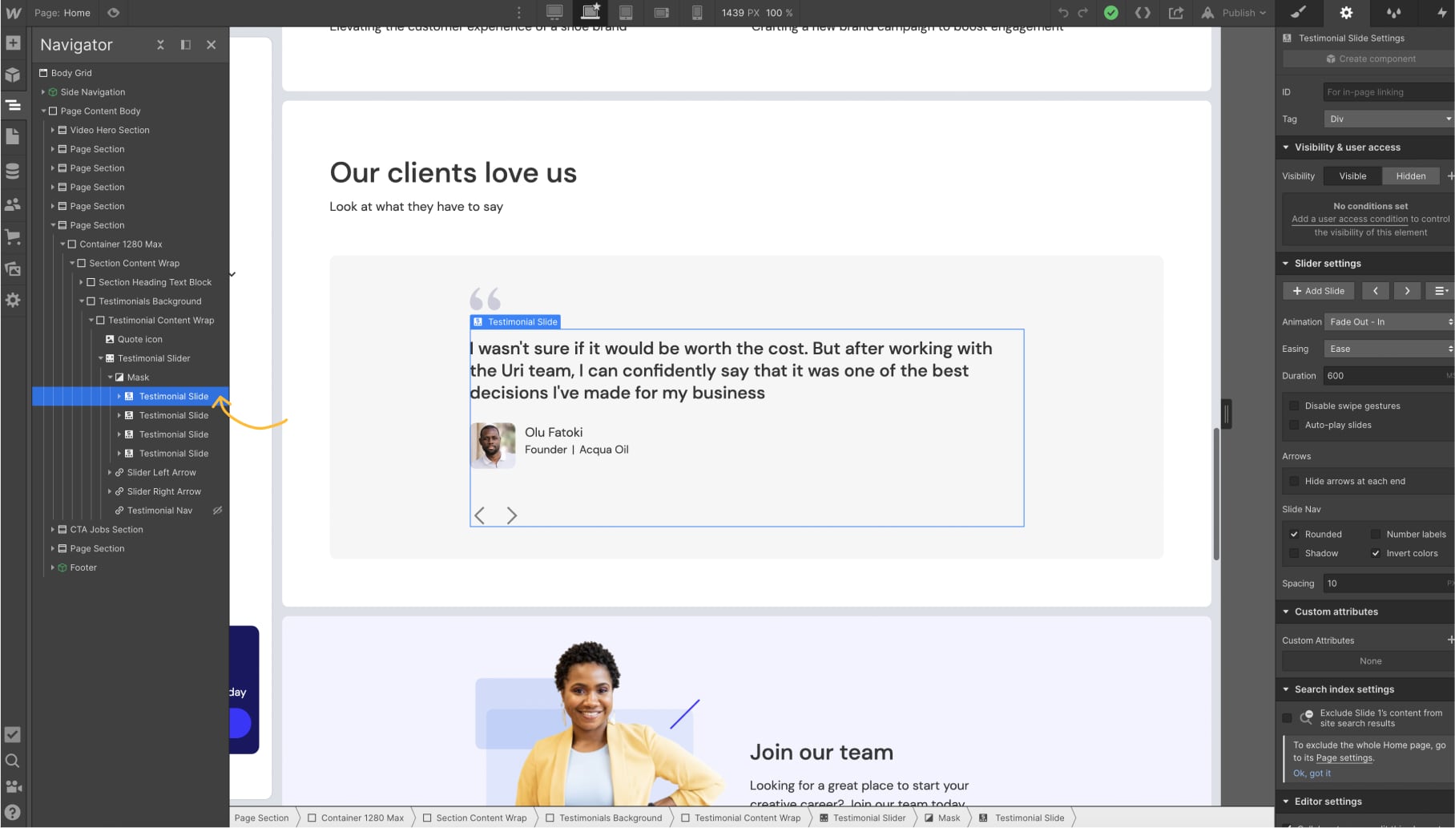Open site settings gear in left sidebar
The height and width of the screenshot is (828, 1455).
point(13,301)
